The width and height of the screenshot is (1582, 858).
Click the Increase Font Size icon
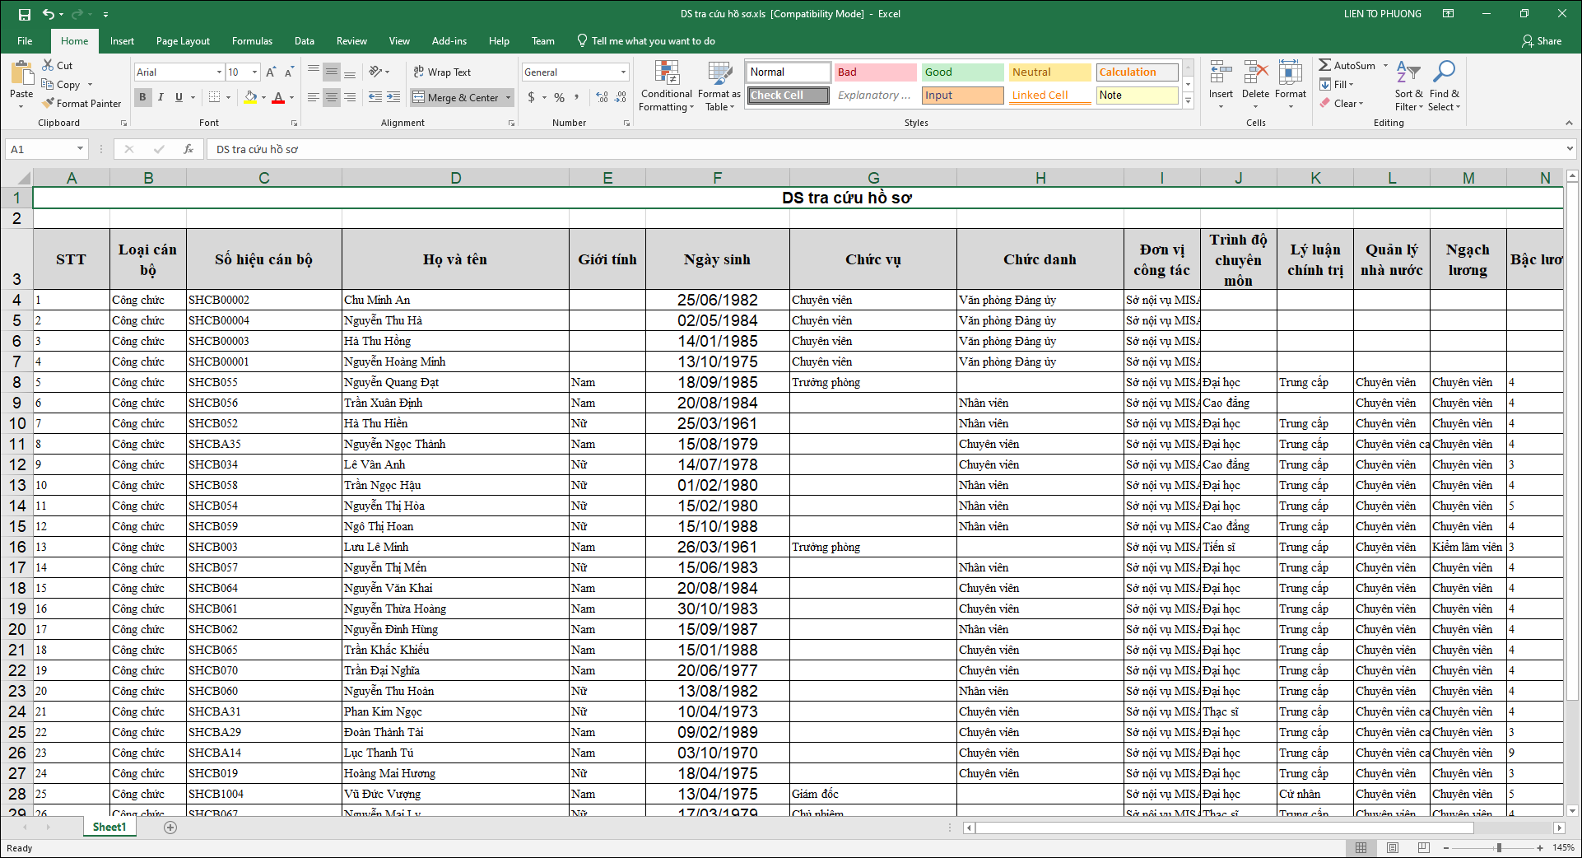[x=271, y=72]
